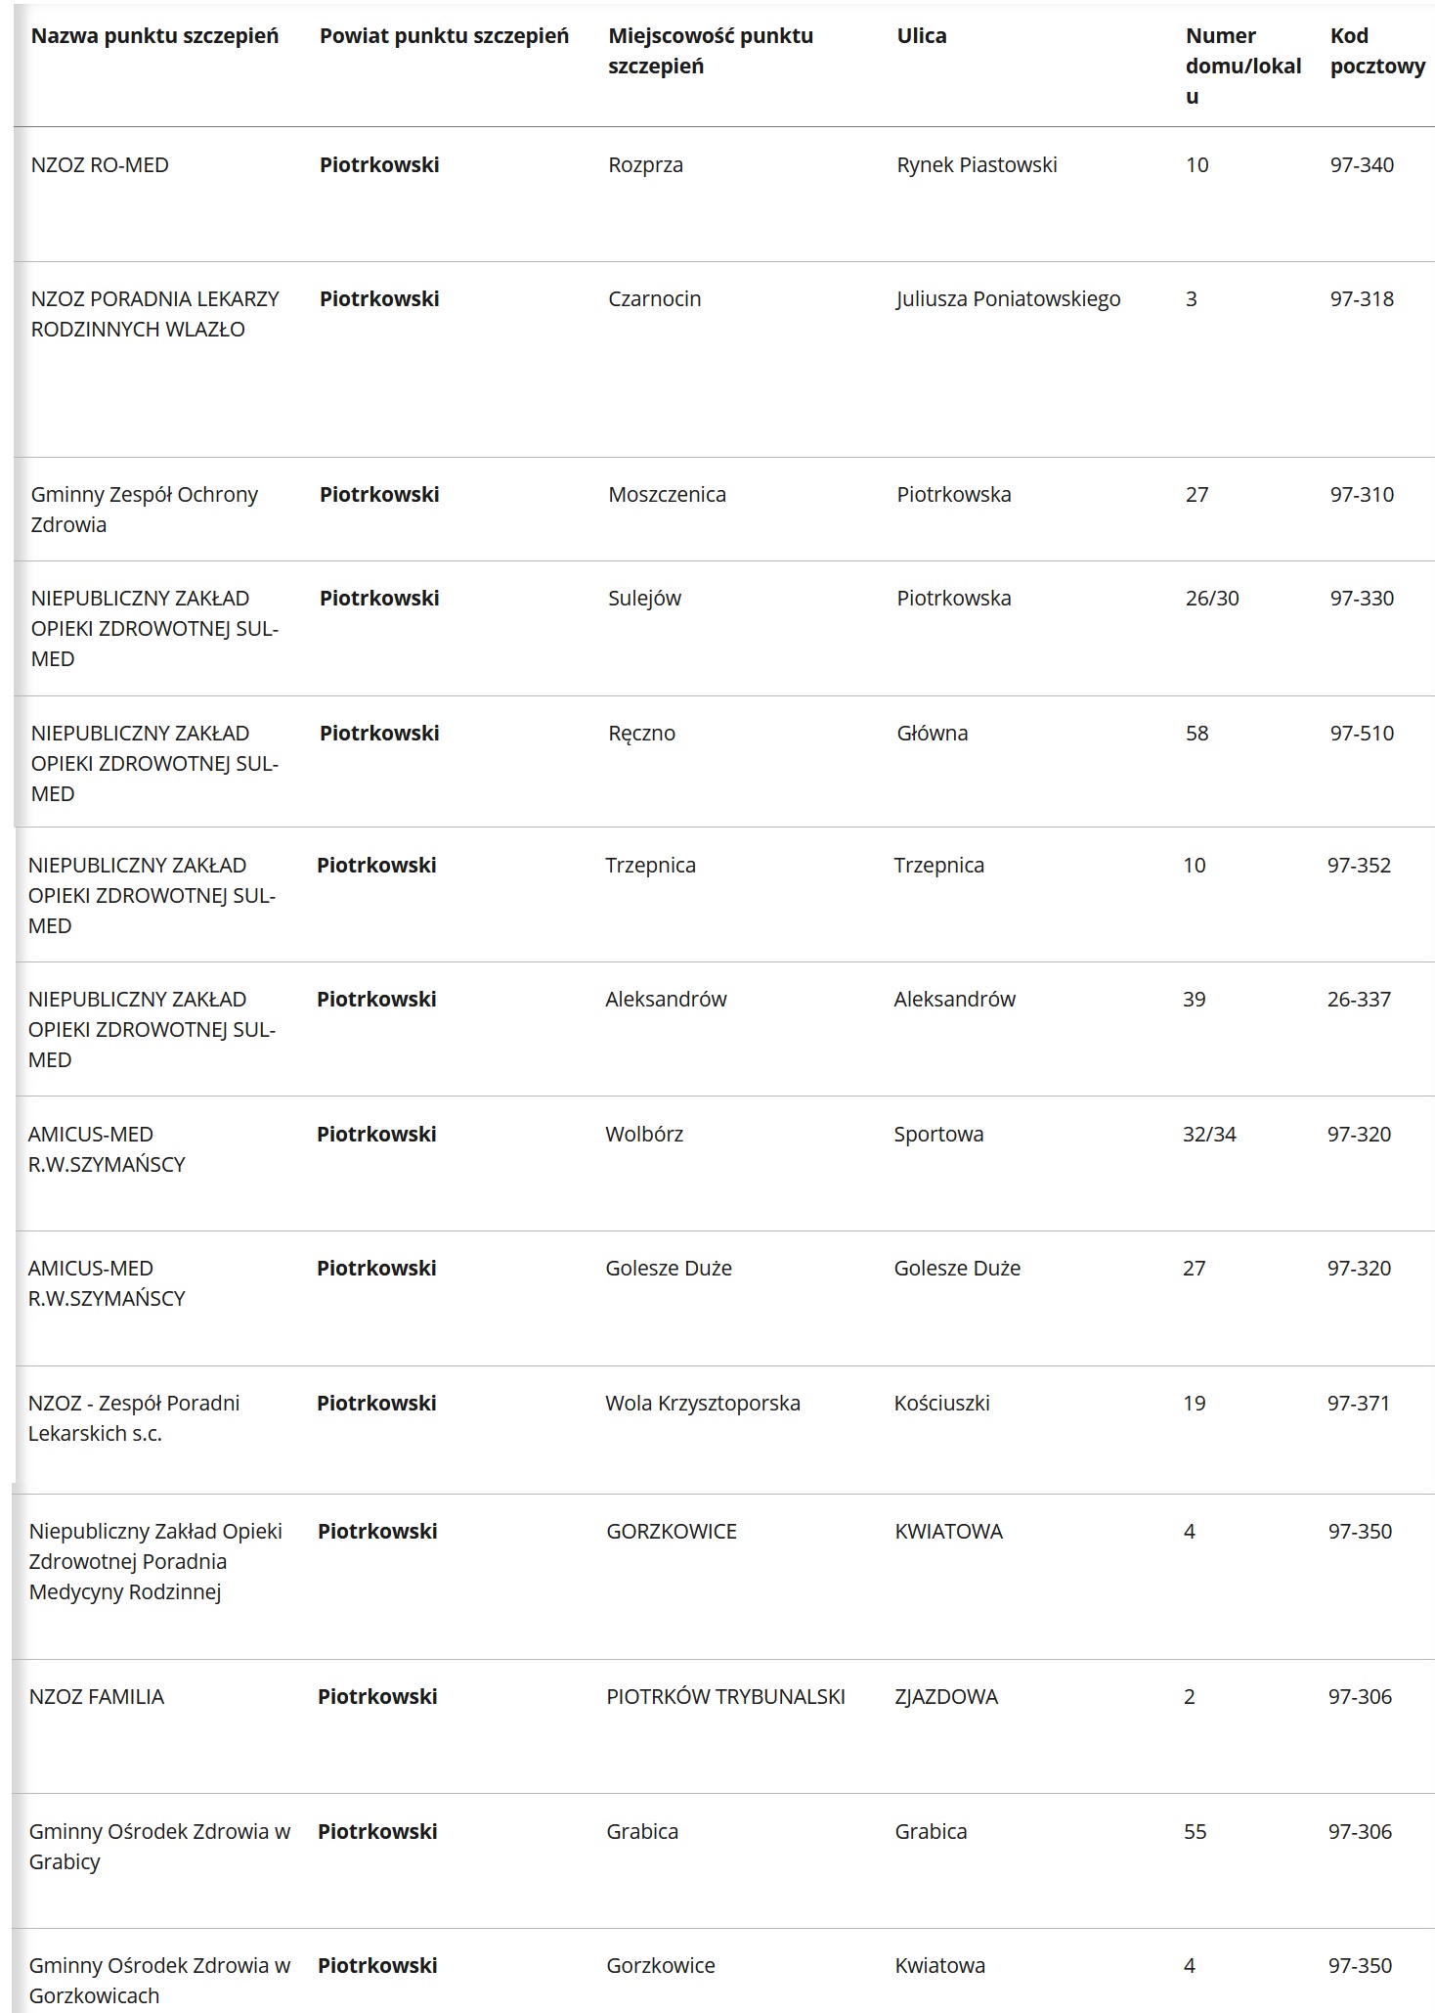Click the Wolbórz locality cell
The image size is (1435, 2013).
coord(643,1135)
